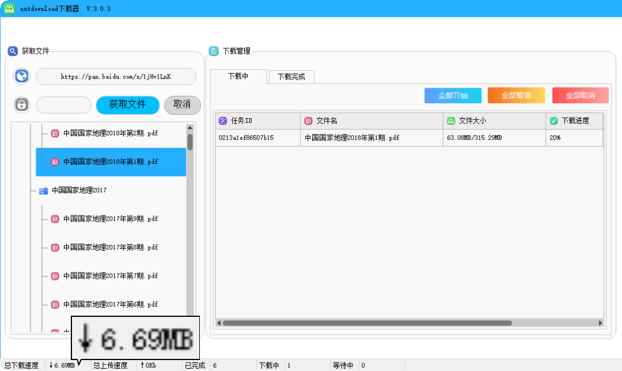This screenshot has width=622, height=371.
Task: Click the globe icon beside the URL field
Action: pyautogui.click(x=21, y=77)
